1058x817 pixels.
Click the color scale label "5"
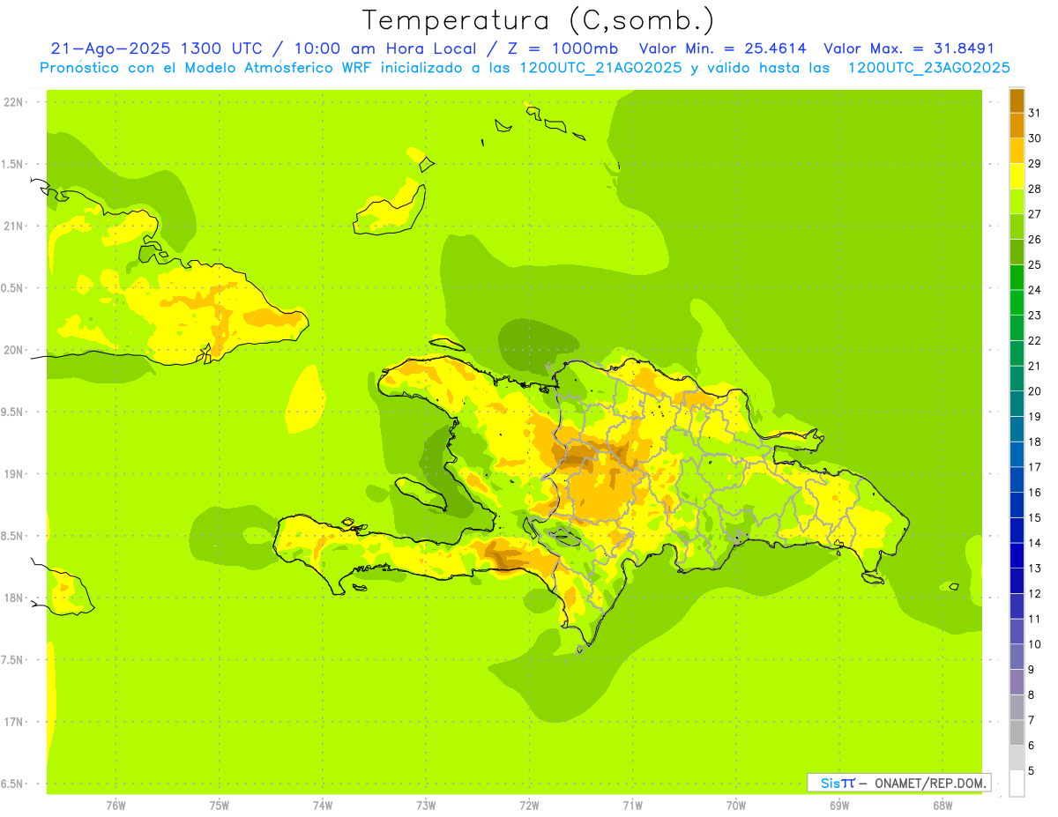tap(1032, 771)
